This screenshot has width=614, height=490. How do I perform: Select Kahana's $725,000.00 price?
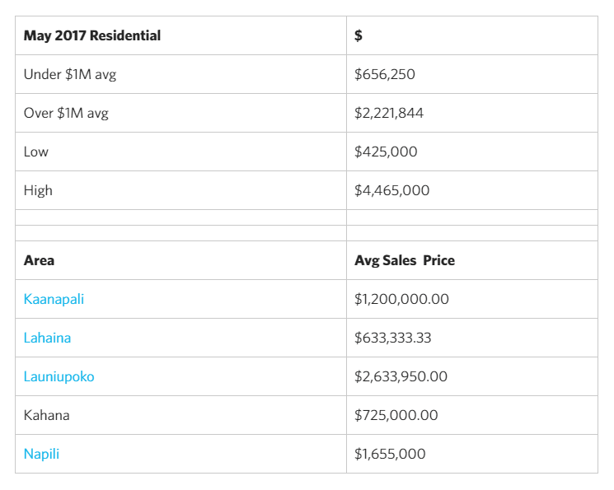tap(396, 415)
